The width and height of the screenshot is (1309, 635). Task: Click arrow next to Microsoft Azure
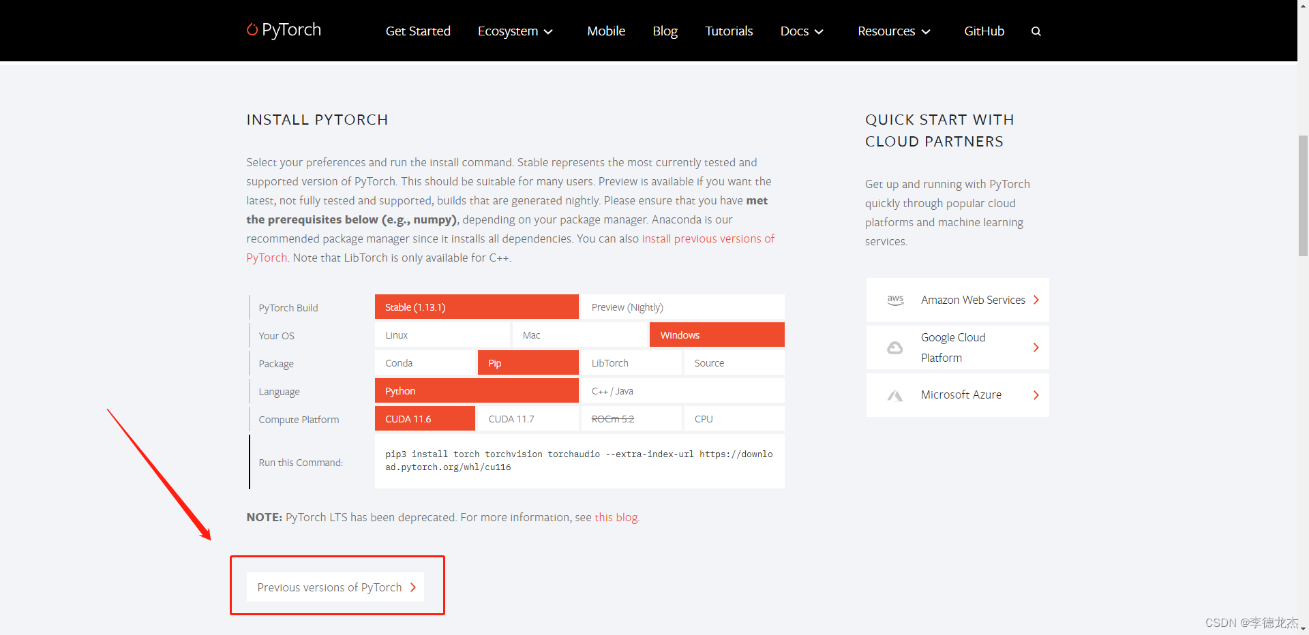pos(1036,395)
